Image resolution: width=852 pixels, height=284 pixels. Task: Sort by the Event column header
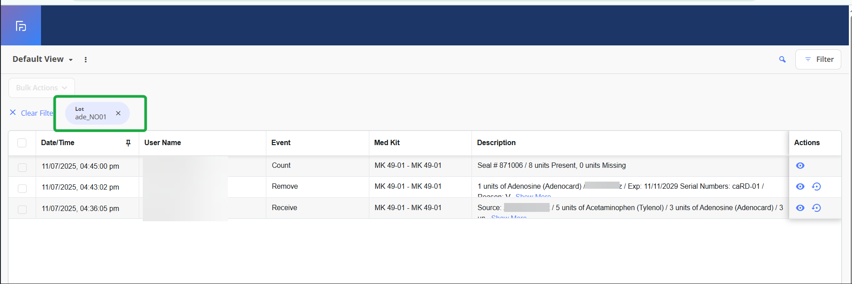point(281,143)
